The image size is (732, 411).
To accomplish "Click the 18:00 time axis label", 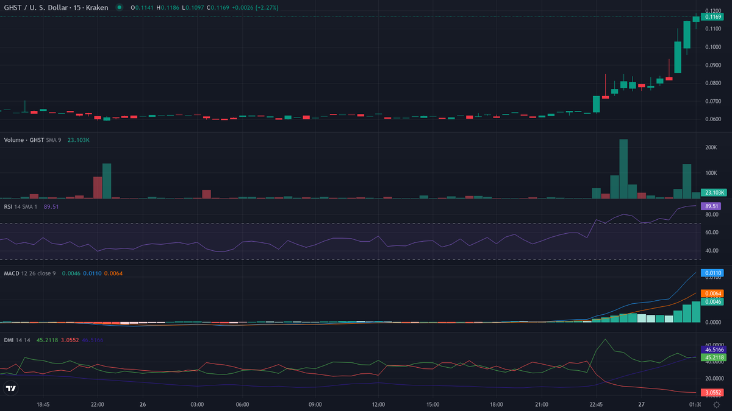I will 497,404.
